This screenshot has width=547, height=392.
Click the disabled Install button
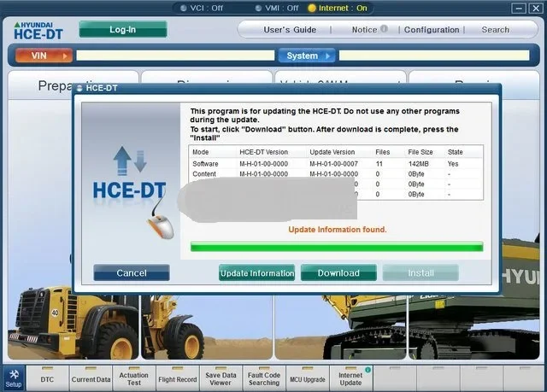tap(421, 272)
